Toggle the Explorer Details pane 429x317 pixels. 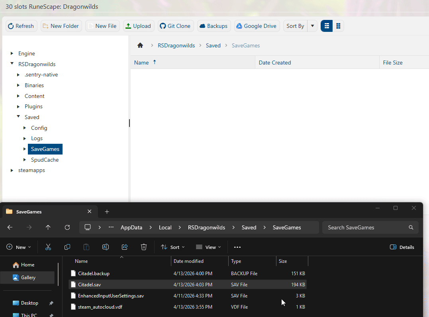(x=402, y=247)
